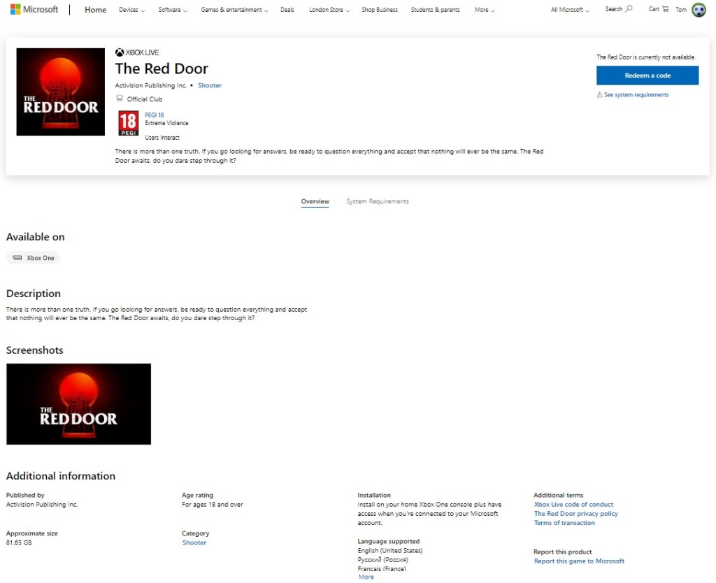The width and height of the screenshot is (716, 583).
Task: Expand the Devices dropdown menu
Action: point(131,10)
